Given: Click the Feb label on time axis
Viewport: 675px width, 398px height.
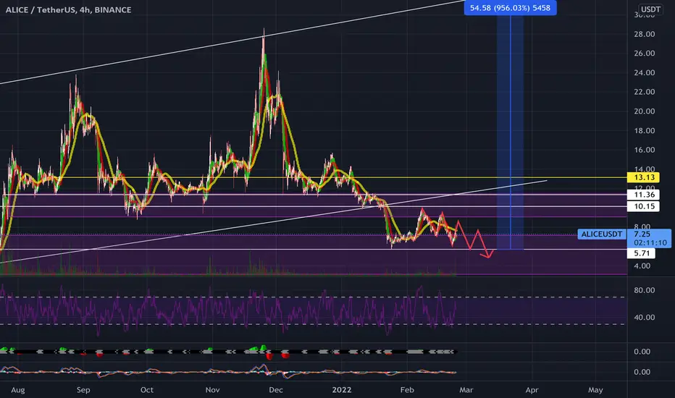Looking at the screenshot, I should 407,390.
